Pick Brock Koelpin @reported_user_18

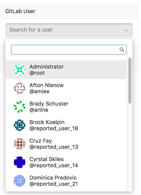click(66, 125)
